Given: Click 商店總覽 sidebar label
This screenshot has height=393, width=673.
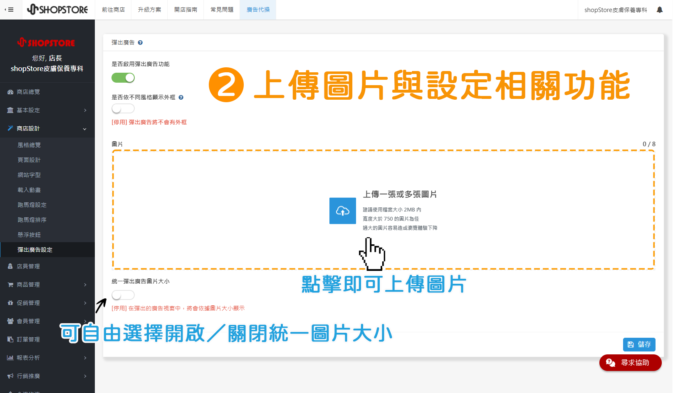Looking at the screenshot, I should pyautogui.click(x=28, y=92).
